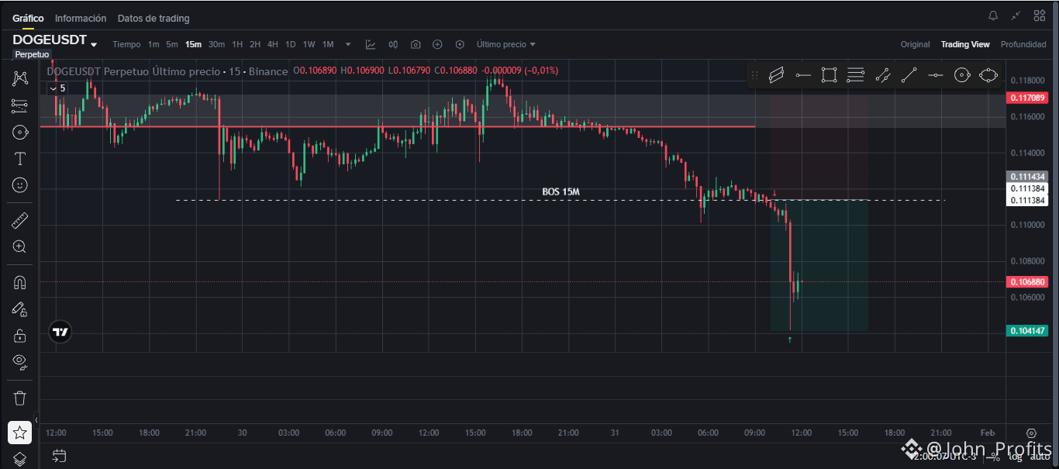Open the candlestick chart style icon
The height and width of the screenshot is (469, 1059).
[393, 44]
